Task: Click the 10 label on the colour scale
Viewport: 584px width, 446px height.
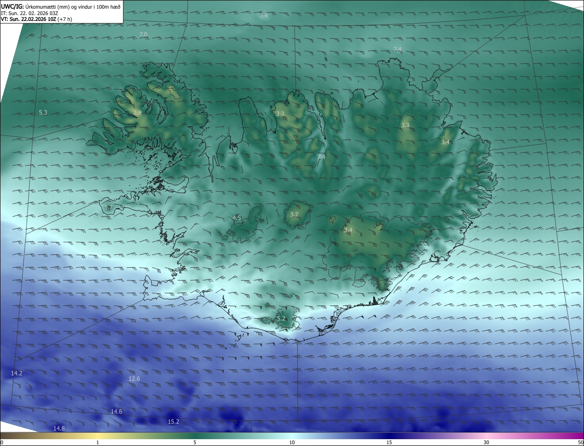Action: (292, 442)
